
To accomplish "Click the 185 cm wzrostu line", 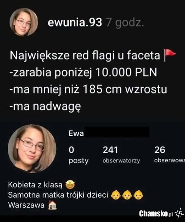I will coord(88,89).
